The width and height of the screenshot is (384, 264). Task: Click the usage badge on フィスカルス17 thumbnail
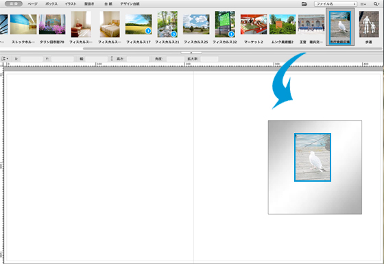(x=148, y=31)
